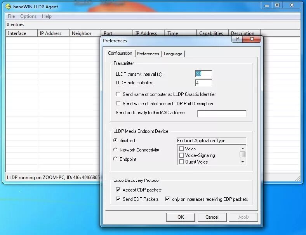This screenshot has width=306, height=235.
Task: Click the first IP Address column header
Action: pos(53,33)
